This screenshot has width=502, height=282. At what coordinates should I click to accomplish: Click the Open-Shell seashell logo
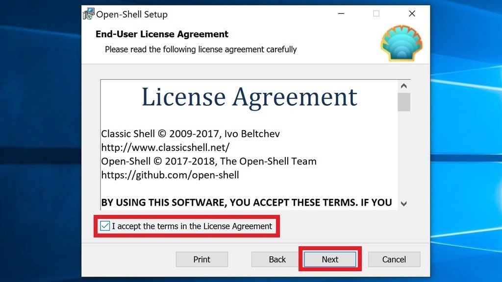(401, 43)
